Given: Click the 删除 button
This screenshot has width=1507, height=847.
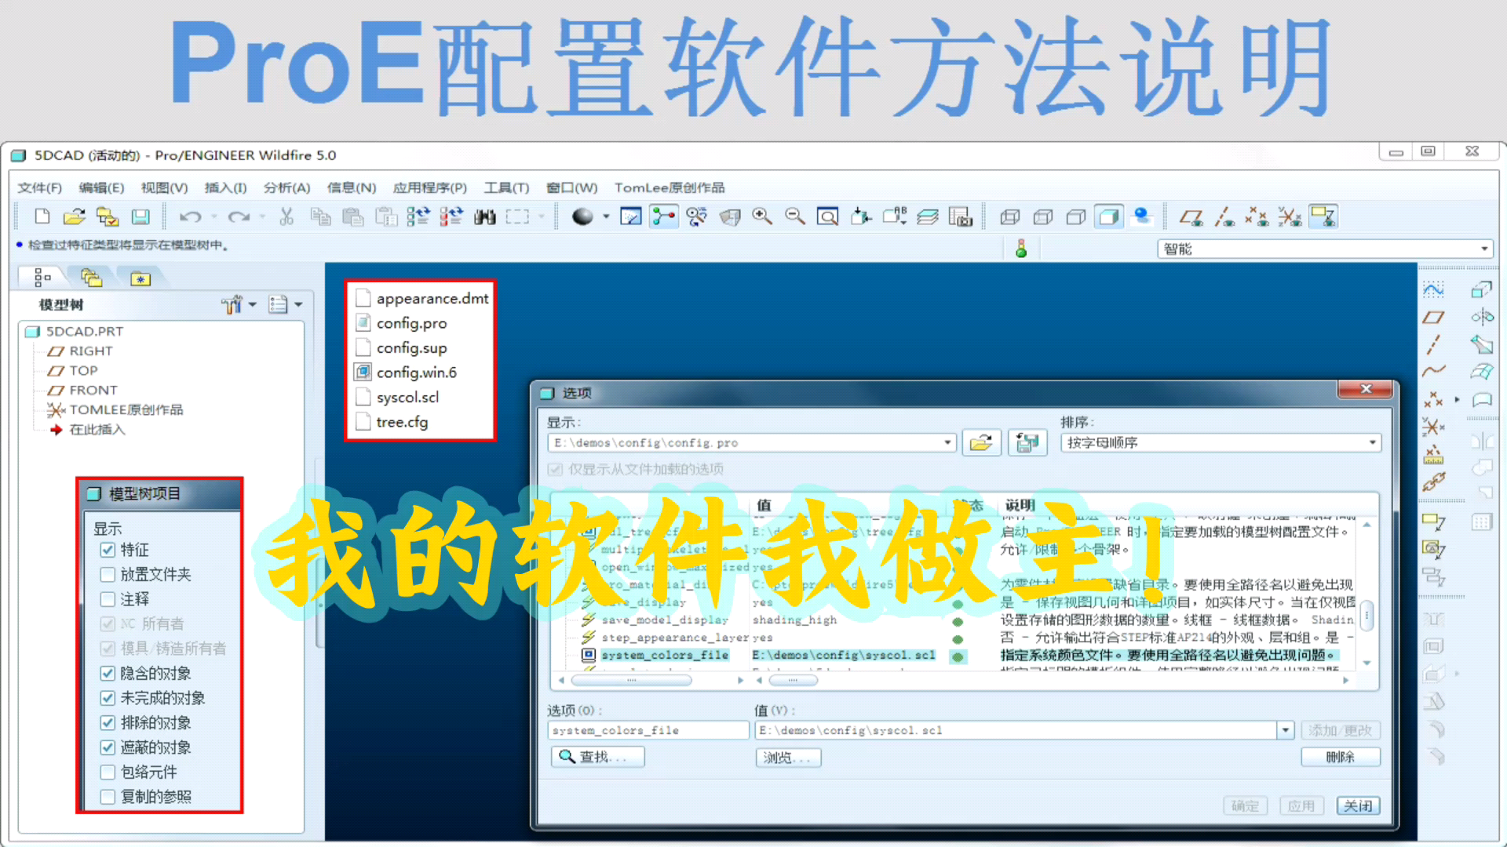Looking at the screenshot, I should tap(1340, 757).
